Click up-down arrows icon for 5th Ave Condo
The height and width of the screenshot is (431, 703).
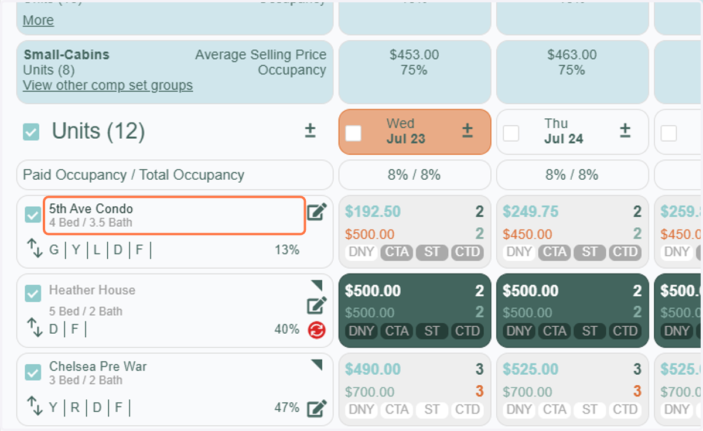click(35, 248)
